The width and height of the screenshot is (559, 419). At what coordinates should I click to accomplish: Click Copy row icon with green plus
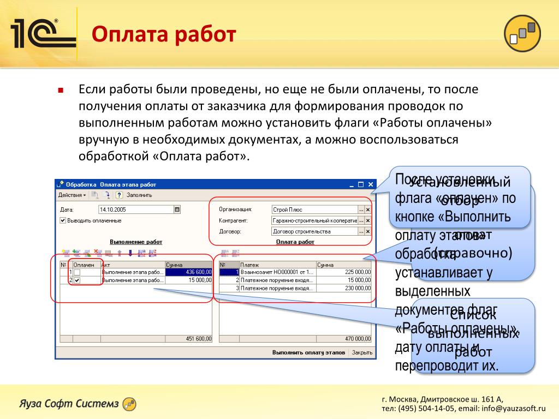click(x=76, y=253)
